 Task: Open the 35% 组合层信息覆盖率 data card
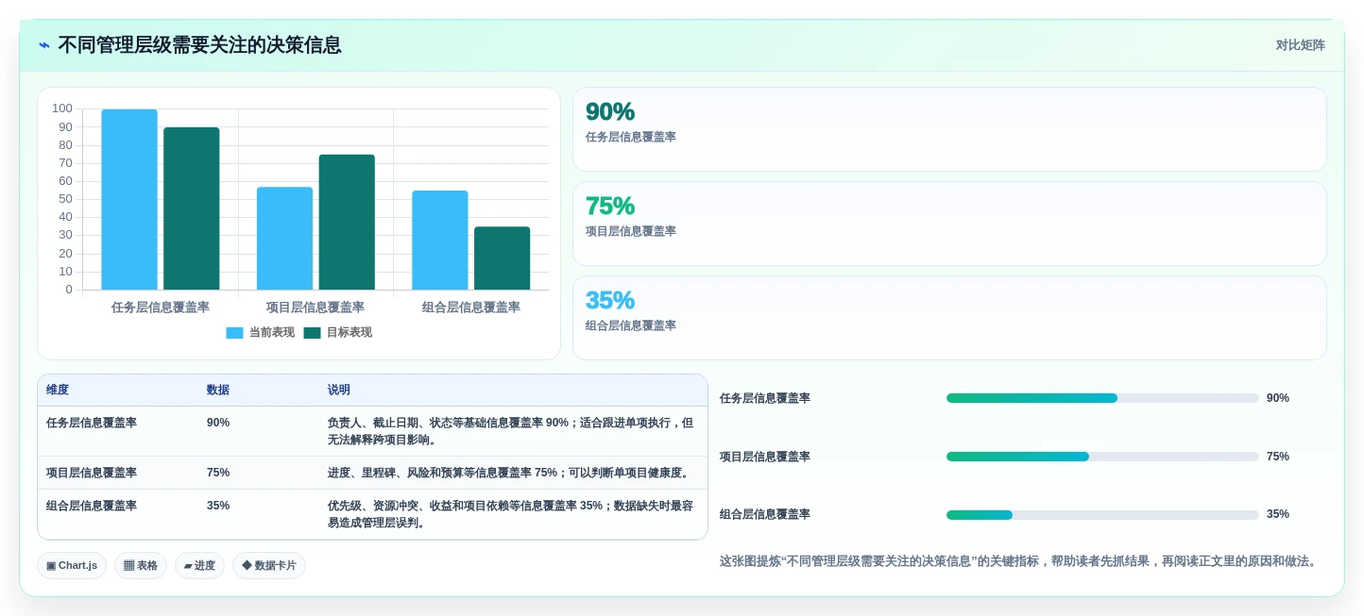[x=949, y=318]
